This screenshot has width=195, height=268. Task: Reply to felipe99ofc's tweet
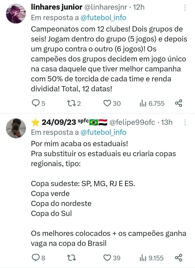pos(35,258)
